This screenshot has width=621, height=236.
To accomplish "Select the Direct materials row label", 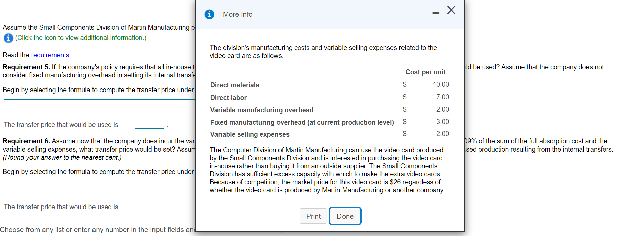I will tap(235, 85).
